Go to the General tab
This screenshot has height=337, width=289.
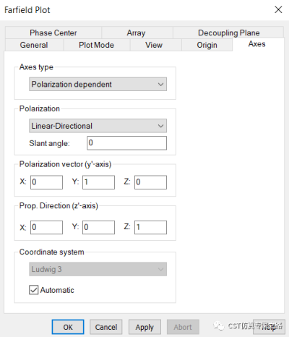click(x=34, y=45)
